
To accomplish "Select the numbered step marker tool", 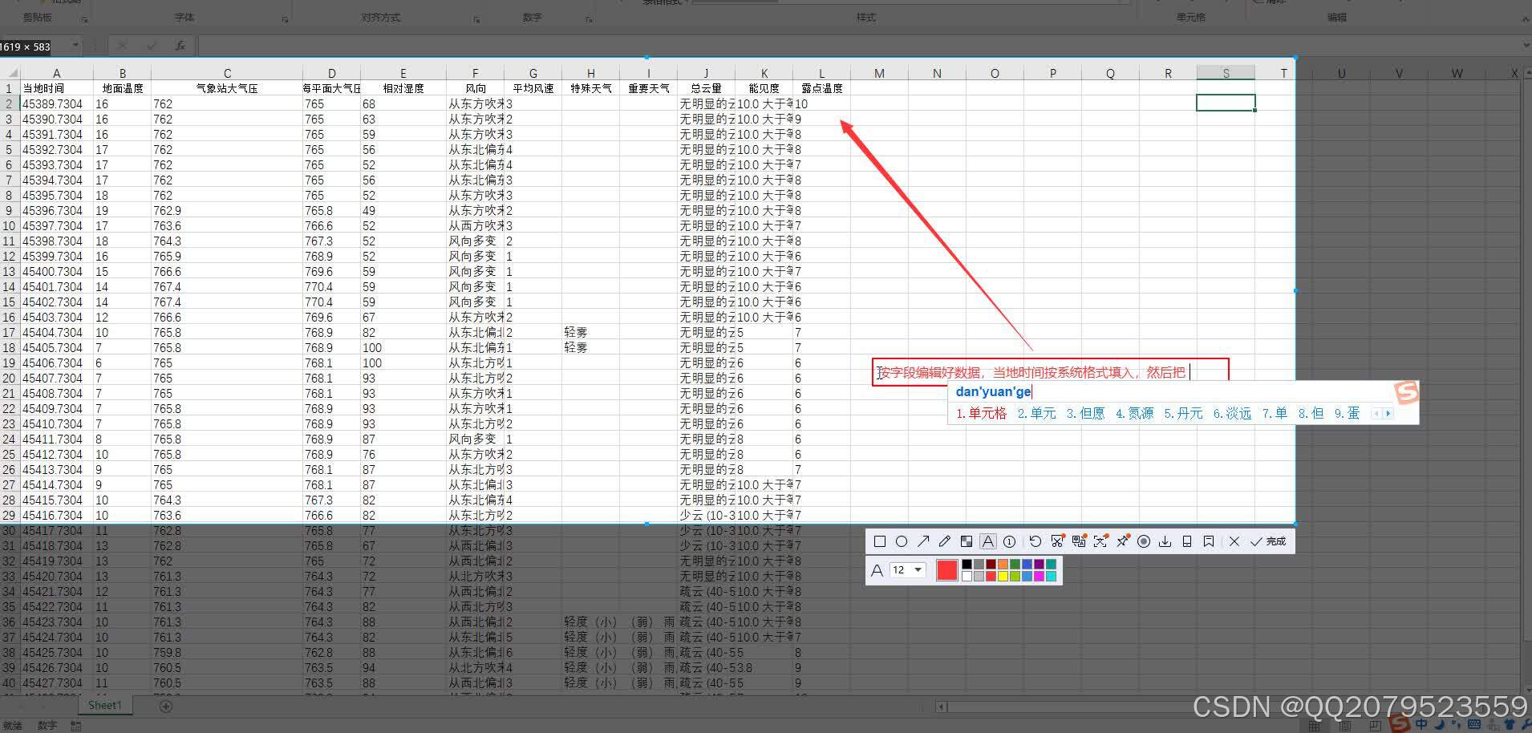I will [x=1010, y=541].
